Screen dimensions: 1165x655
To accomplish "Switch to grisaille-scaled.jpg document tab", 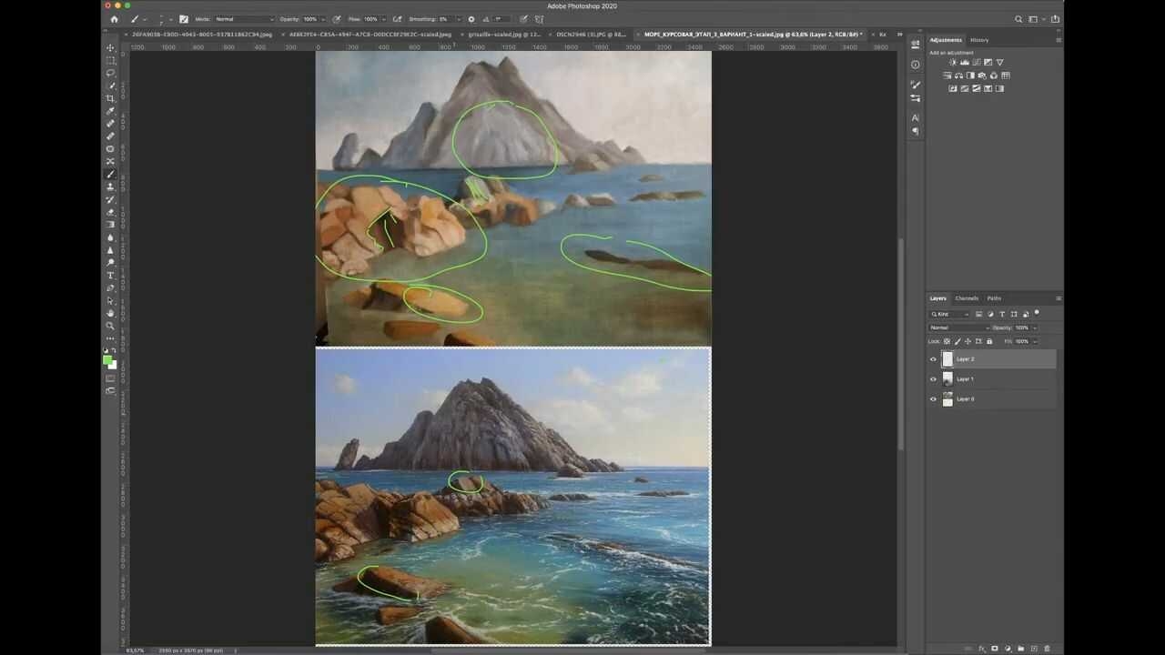I will [x=505, y=35].
